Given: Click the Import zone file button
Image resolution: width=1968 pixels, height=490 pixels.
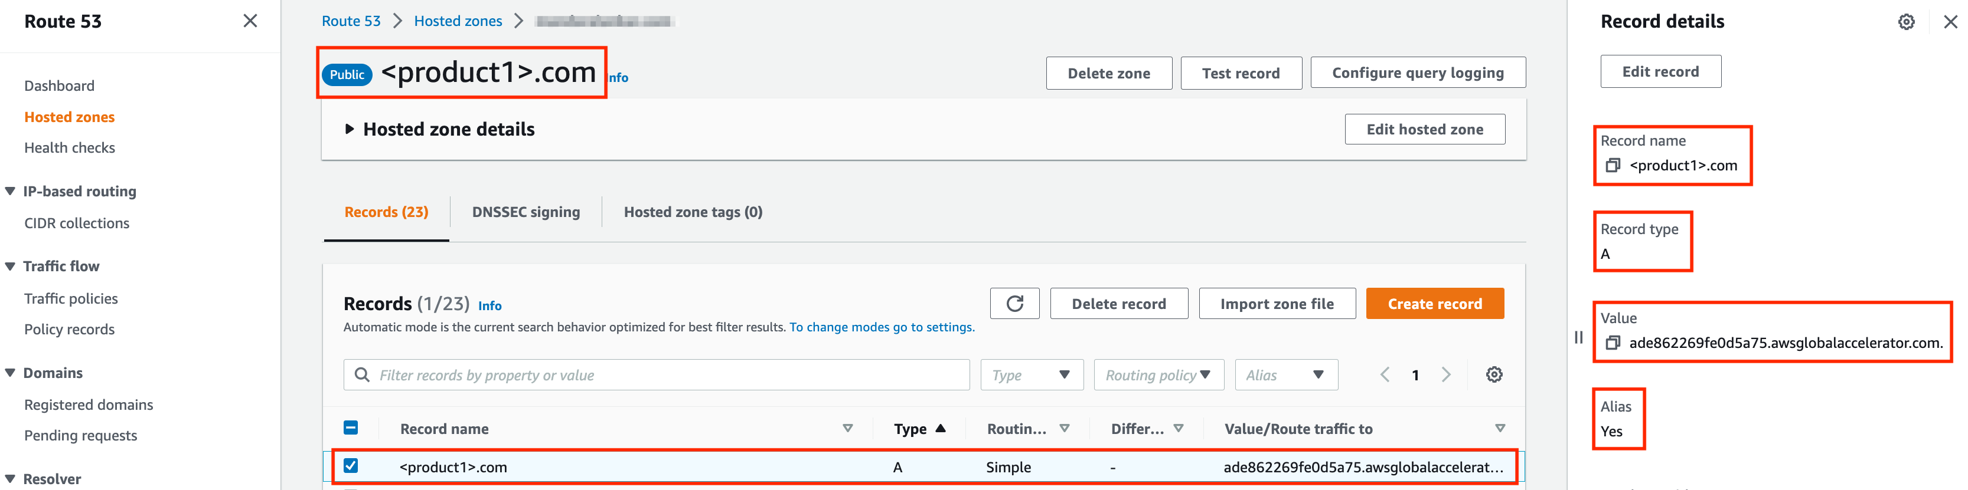Looking at the screenshot, I should pyautogui.click(x=1277, y=304).
